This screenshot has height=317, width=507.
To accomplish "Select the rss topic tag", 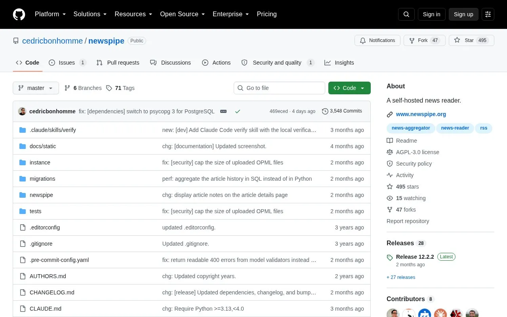I will (484, 128).
